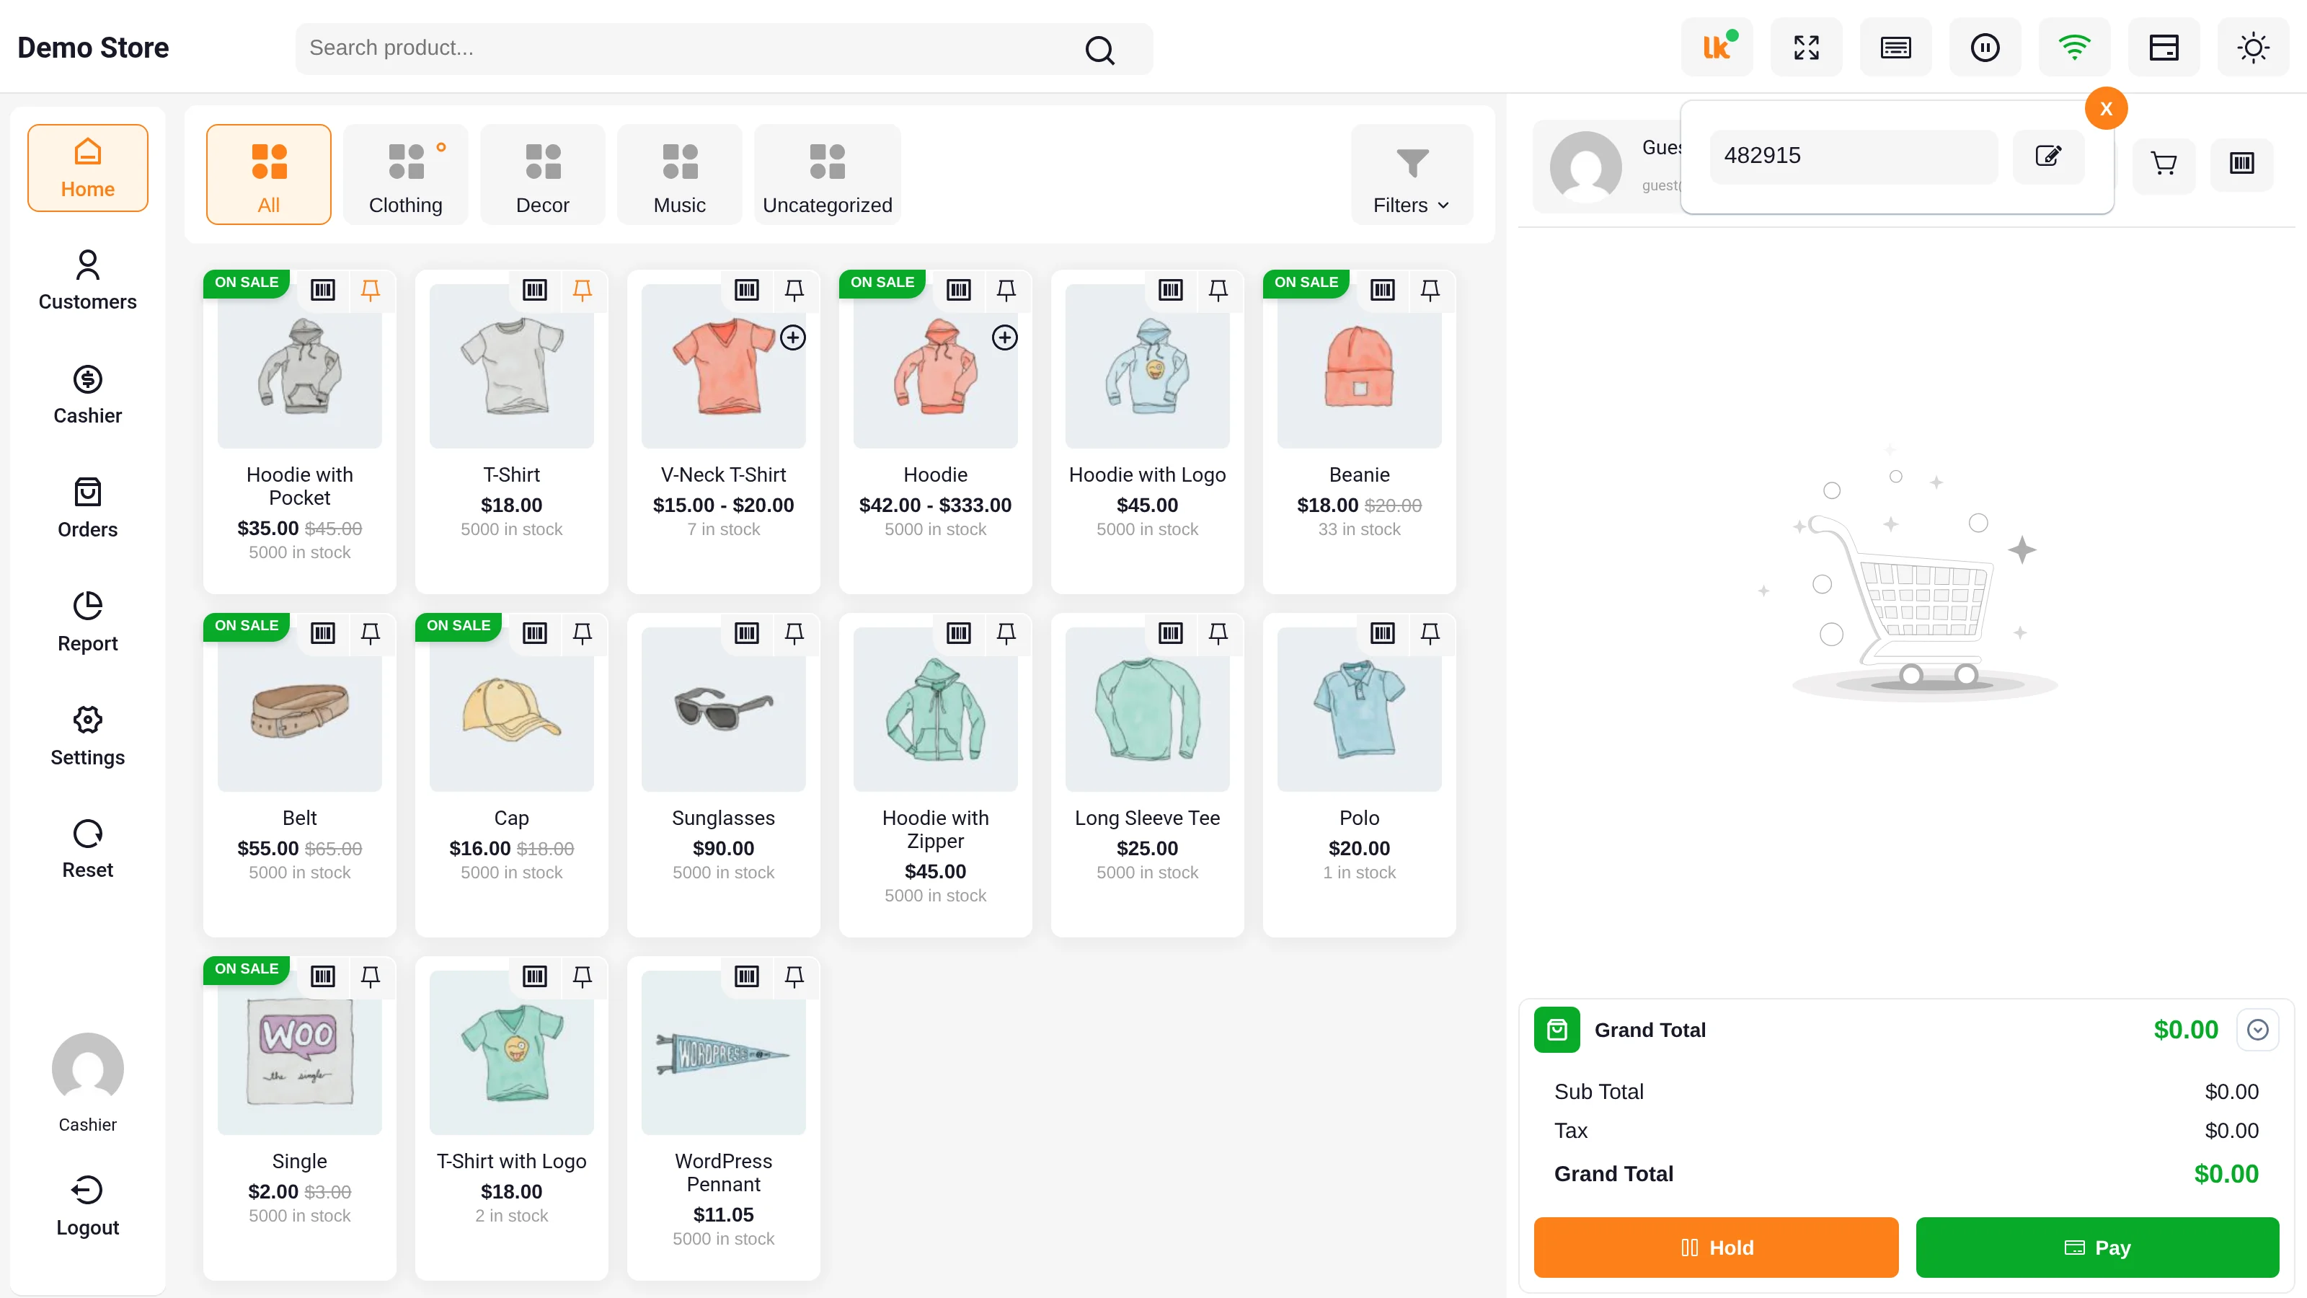
Task: Toggle light/dark theme sun icon
Action: 2253,48
